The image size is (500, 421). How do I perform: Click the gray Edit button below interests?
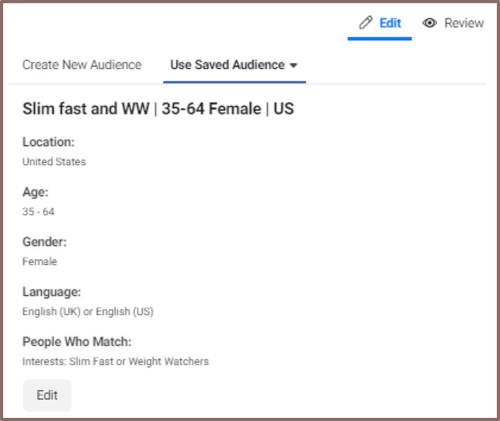click(x=47, y=395)
